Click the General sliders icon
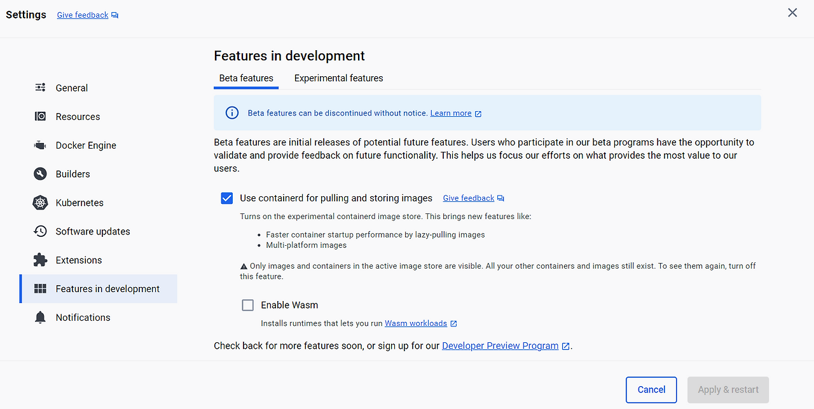This screenshot has width=814, height=409. (x=40, y=88)
